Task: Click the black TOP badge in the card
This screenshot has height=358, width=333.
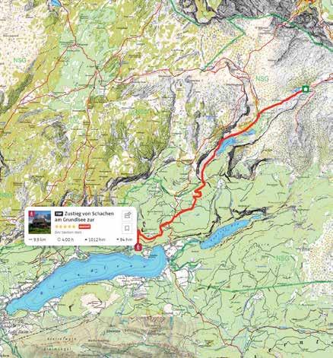Action: 59,214
